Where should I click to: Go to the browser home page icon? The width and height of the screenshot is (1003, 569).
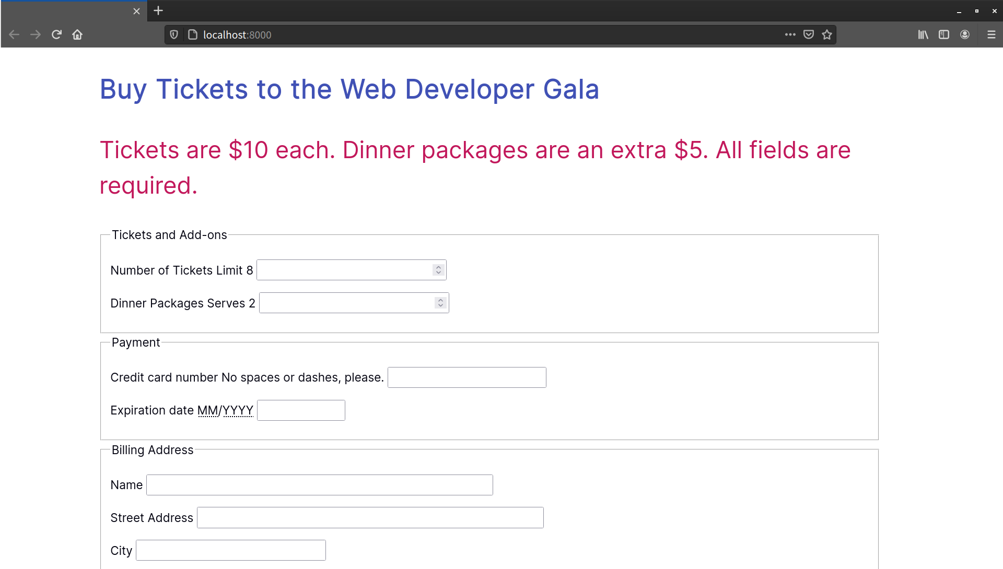click(77, 34)
